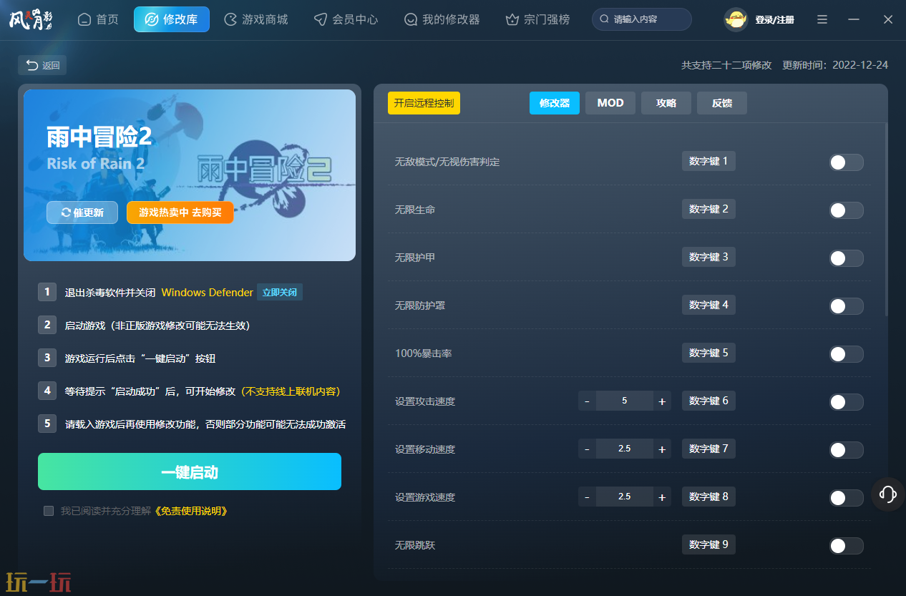Toggle 设置移动速度 switch
Viewport: 906px width, 596px height.
click(x=847, y=450)
